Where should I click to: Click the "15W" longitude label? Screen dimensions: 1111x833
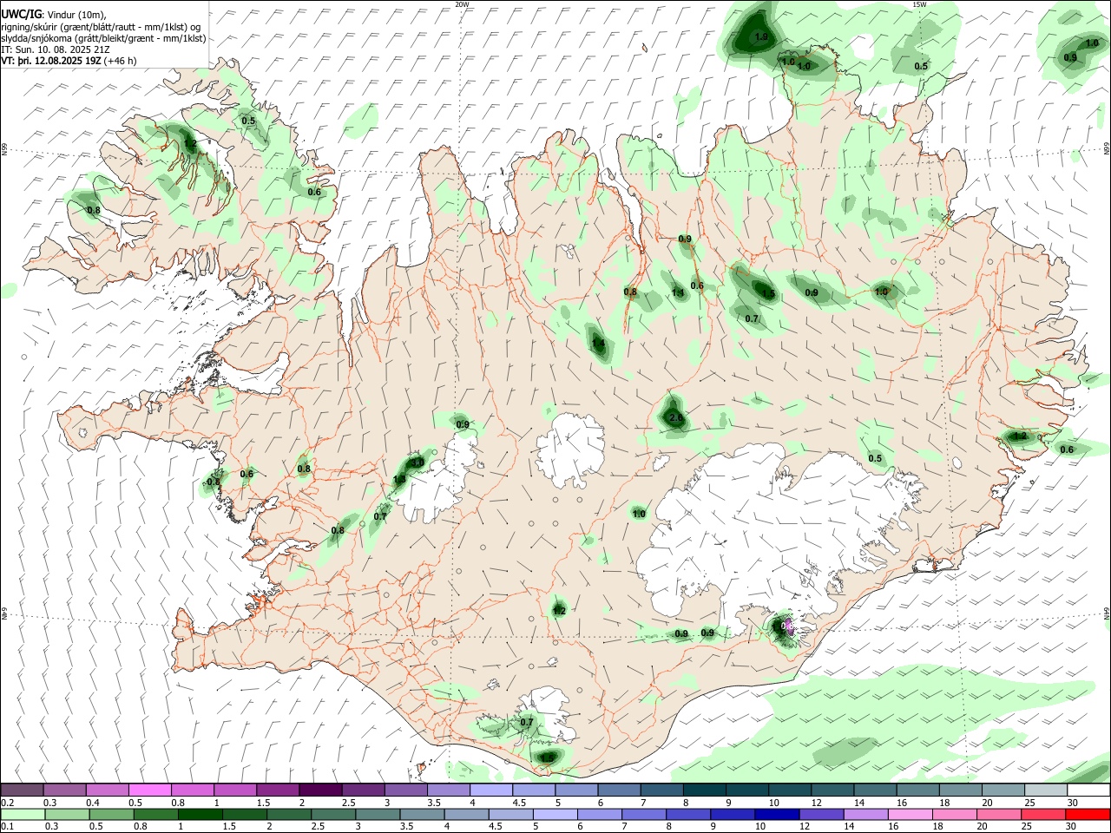click(919, 4)
